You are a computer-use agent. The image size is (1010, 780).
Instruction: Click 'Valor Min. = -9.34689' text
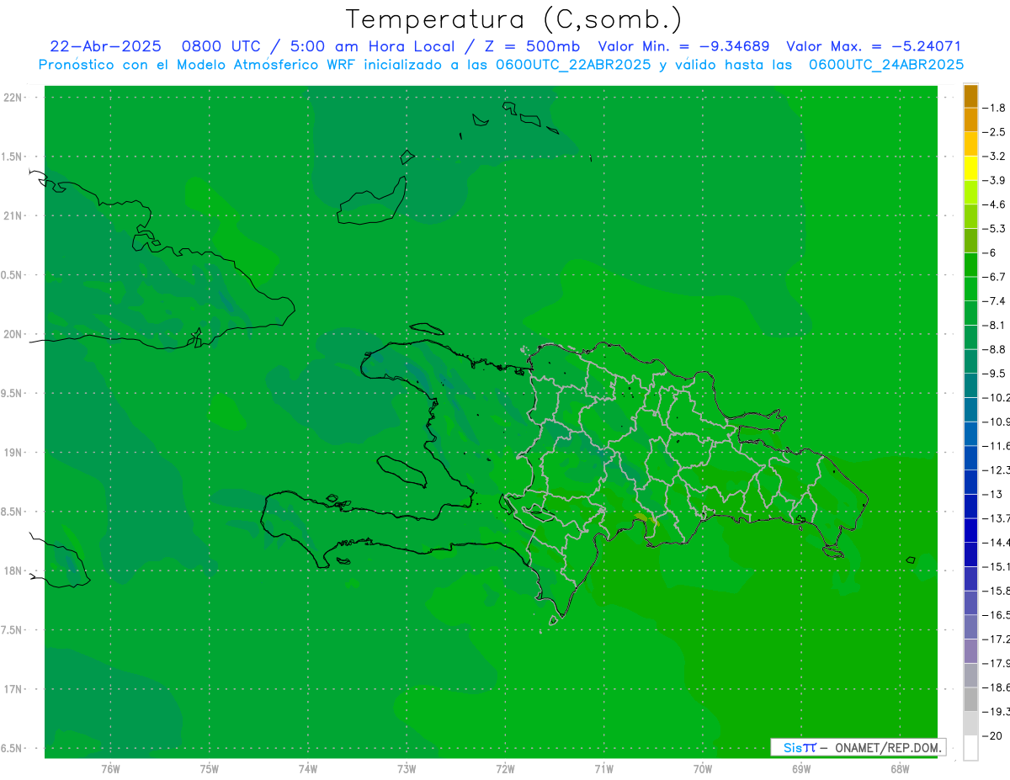[683, 46]
